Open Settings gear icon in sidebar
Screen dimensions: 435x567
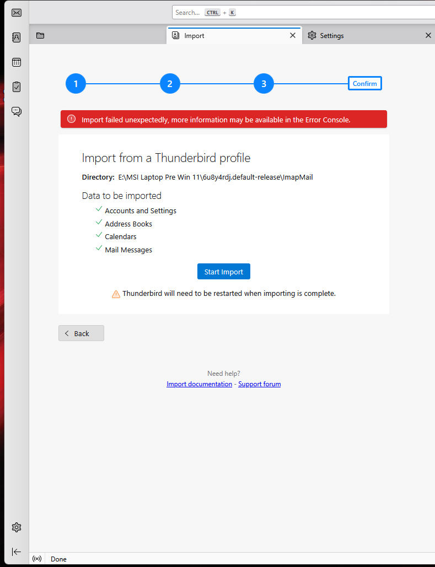click(x=17, y=527)
